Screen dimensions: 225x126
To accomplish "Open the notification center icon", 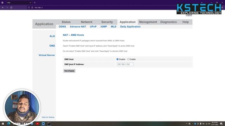I will pyautogui.click(x=221, y=124).
